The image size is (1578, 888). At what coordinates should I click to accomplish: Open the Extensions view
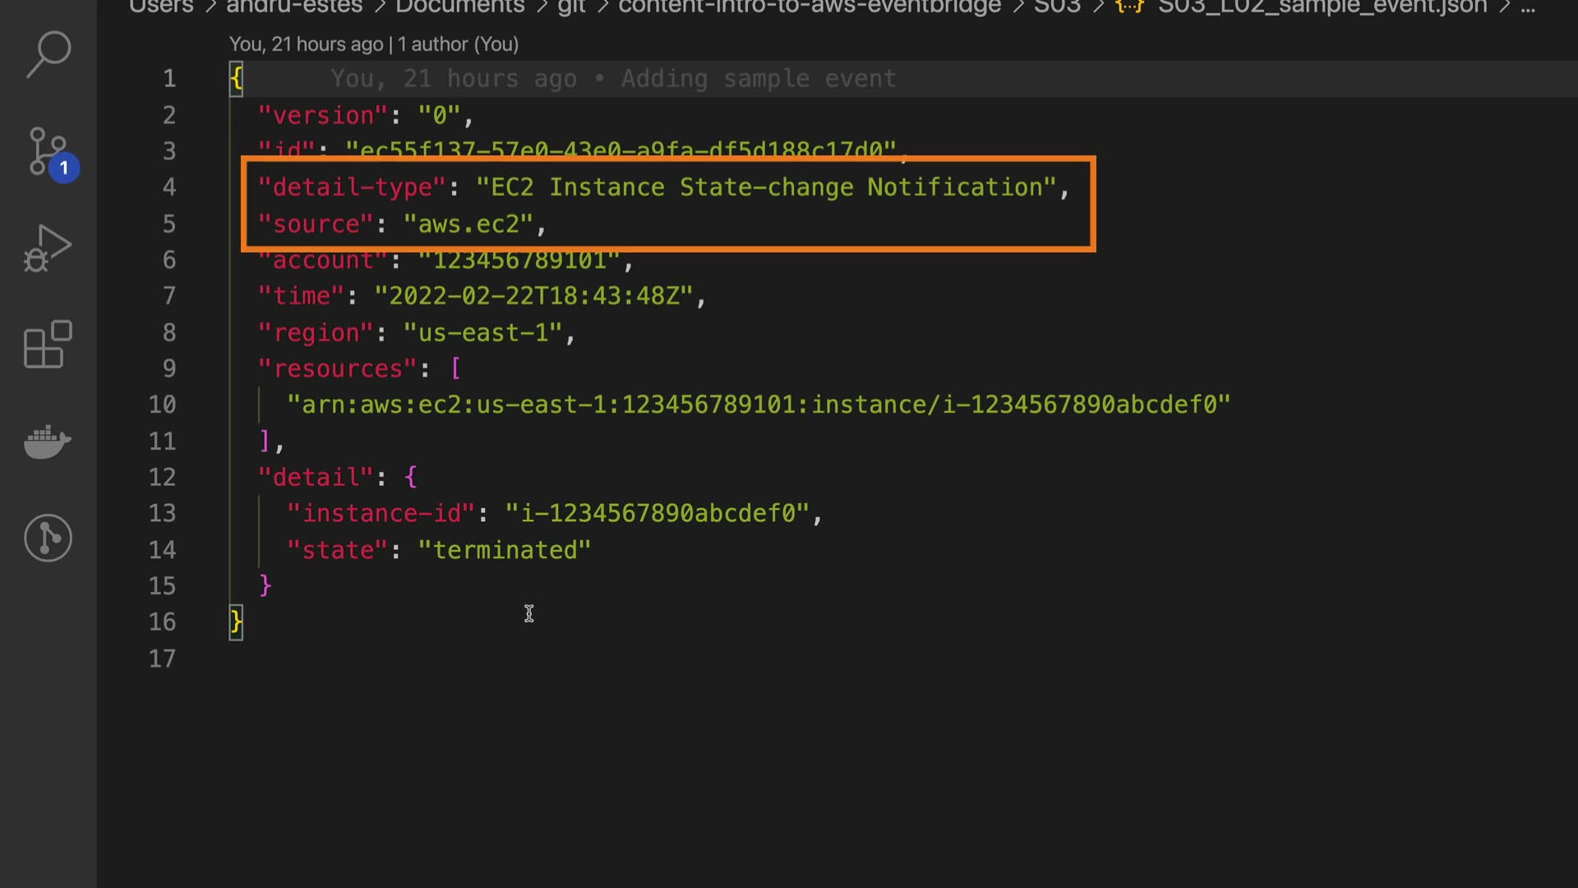point(48,345)
